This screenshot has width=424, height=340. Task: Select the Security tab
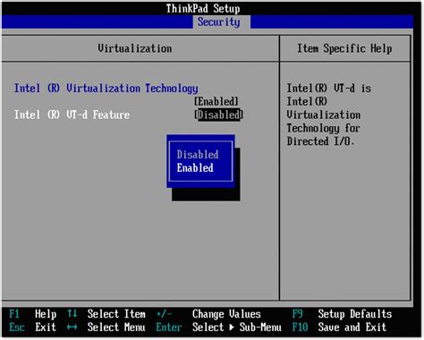222,22
